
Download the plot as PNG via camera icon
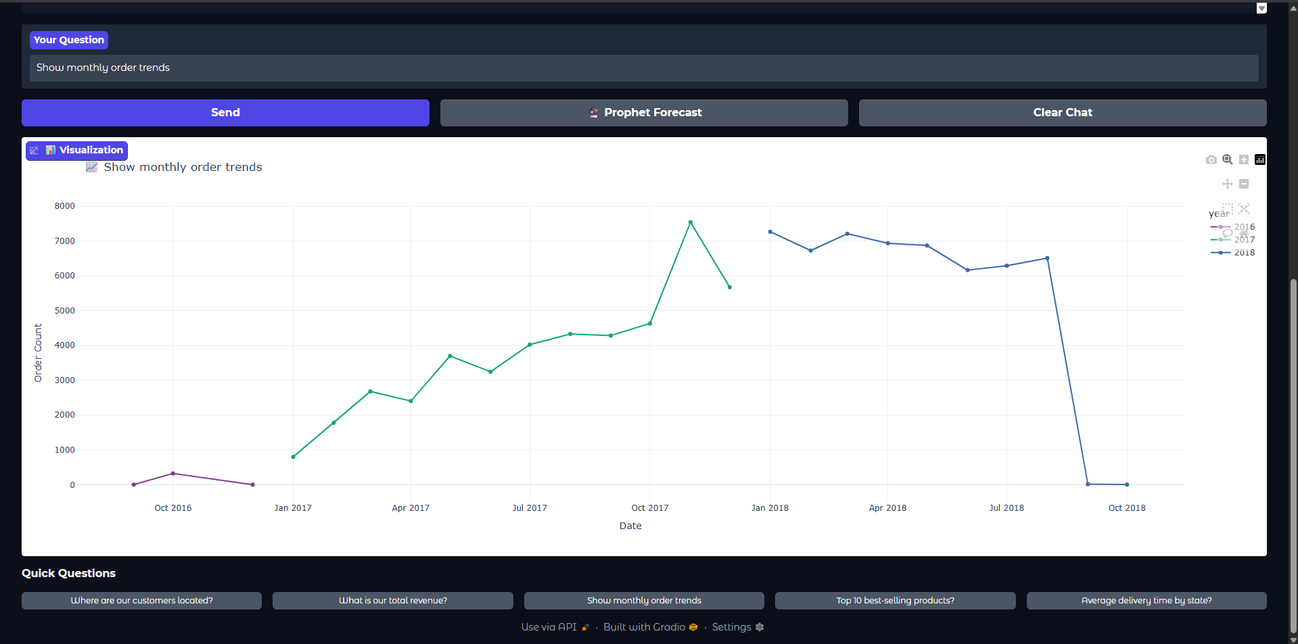tap(1211, 159)
